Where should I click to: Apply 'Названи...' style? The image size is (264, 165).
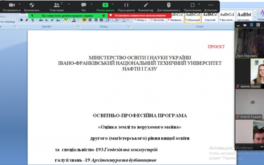(x=176, y=17)
